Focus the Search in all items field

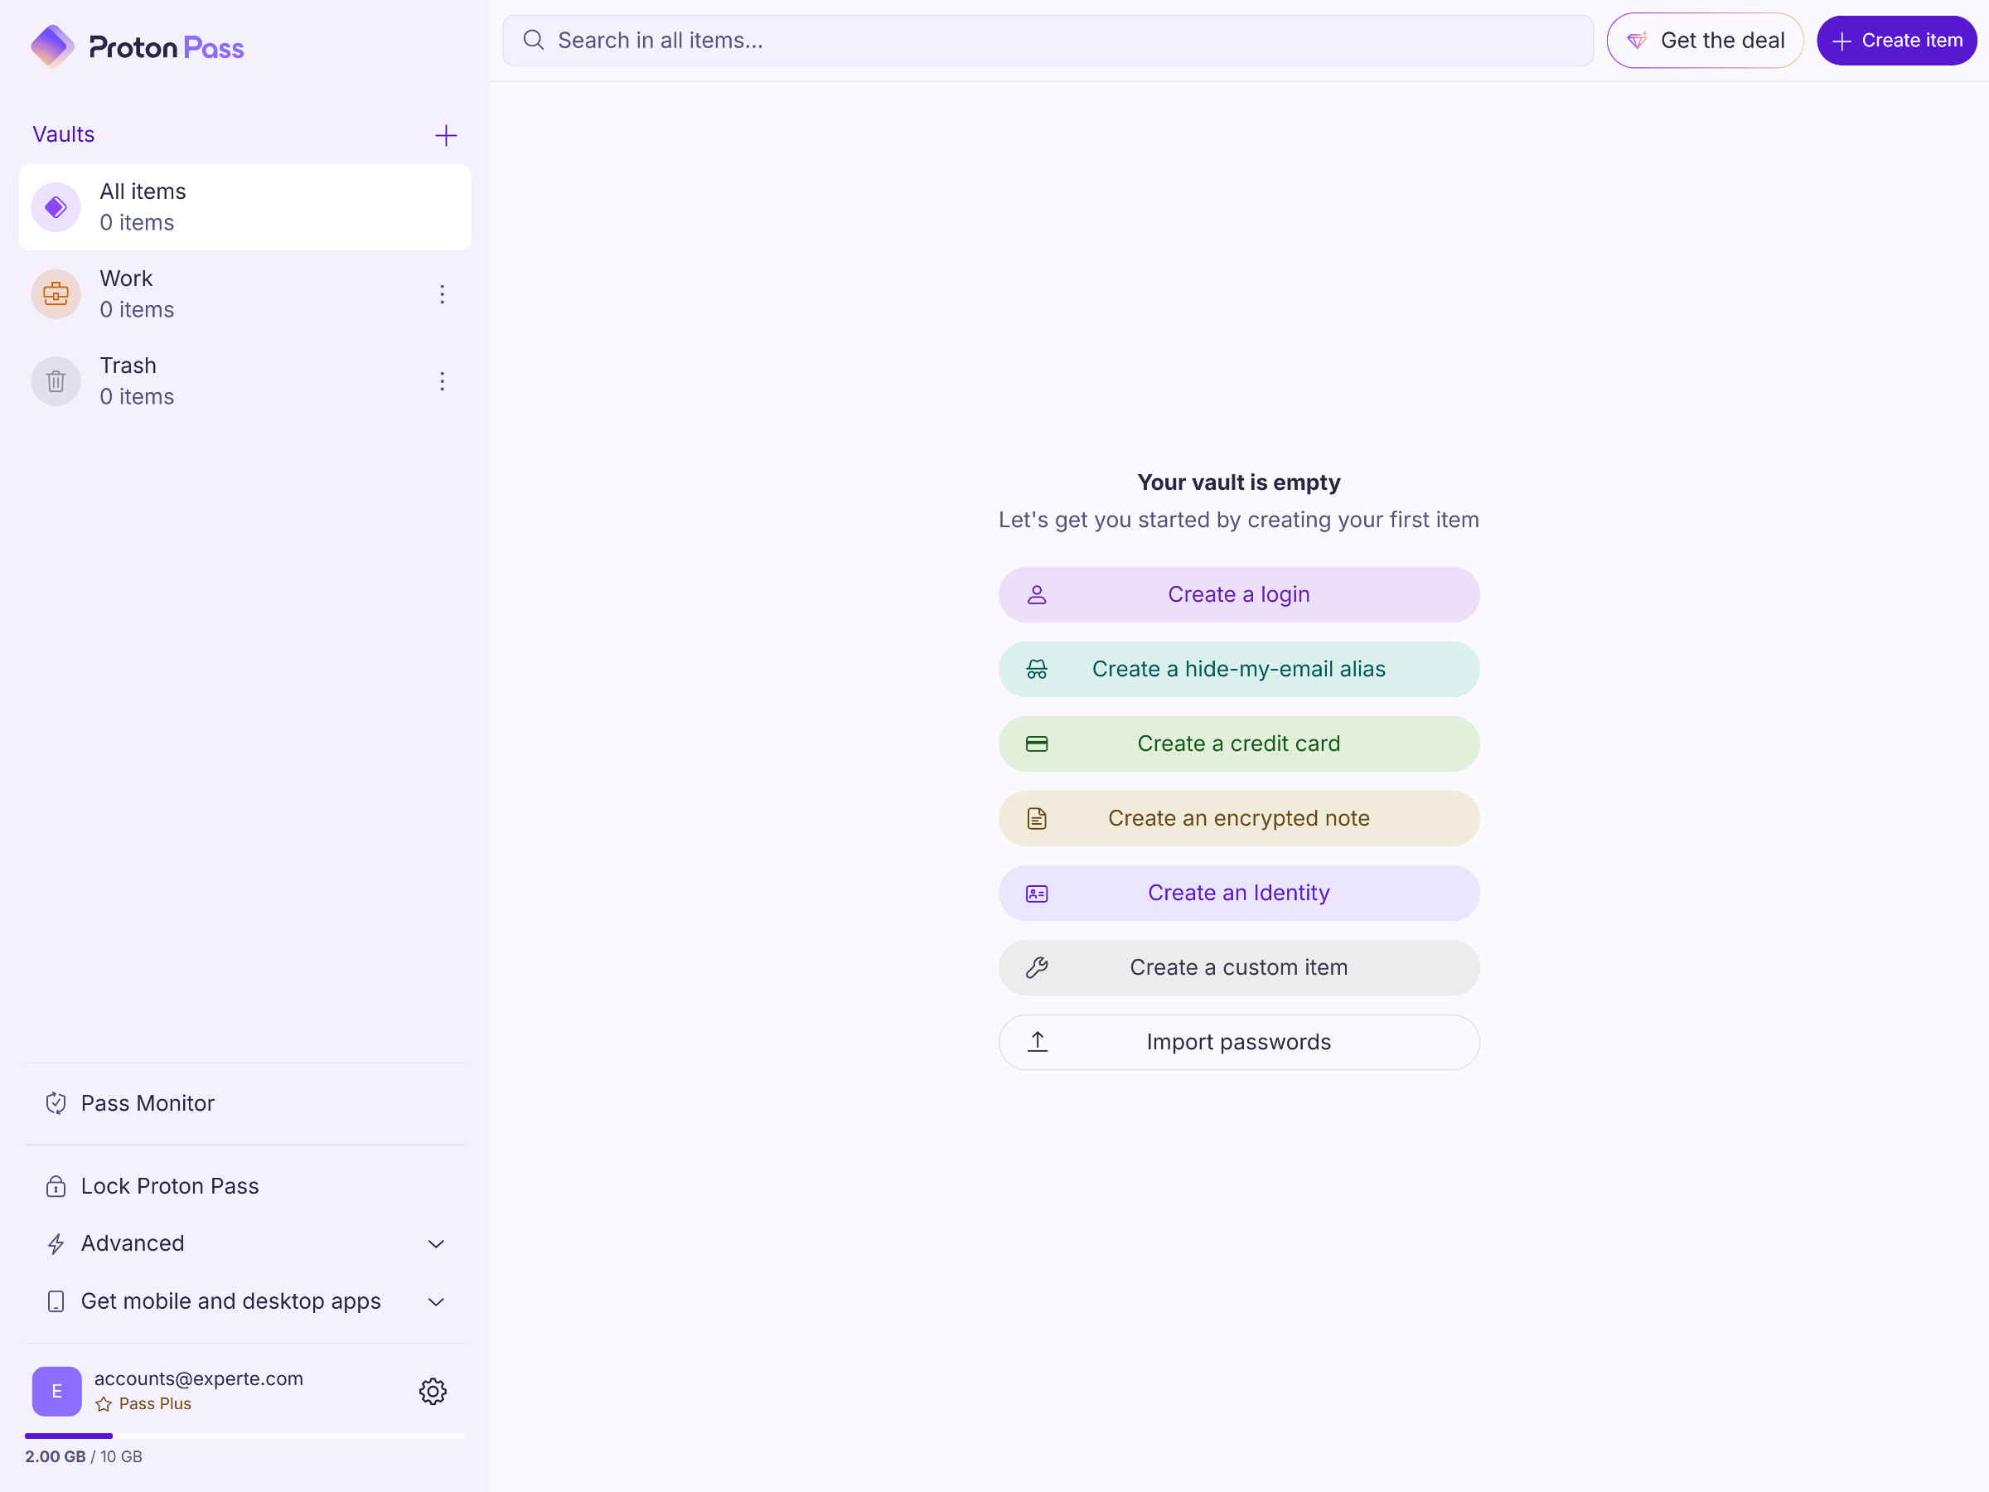tap(1048, 41)
